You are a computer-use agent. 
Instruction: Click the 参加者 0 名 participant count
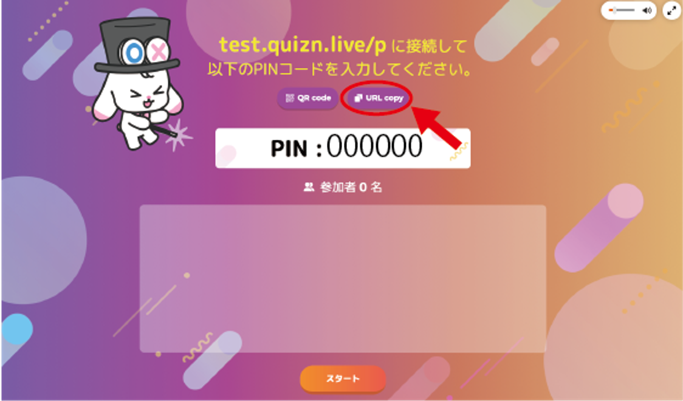click(x=351, y=187)
